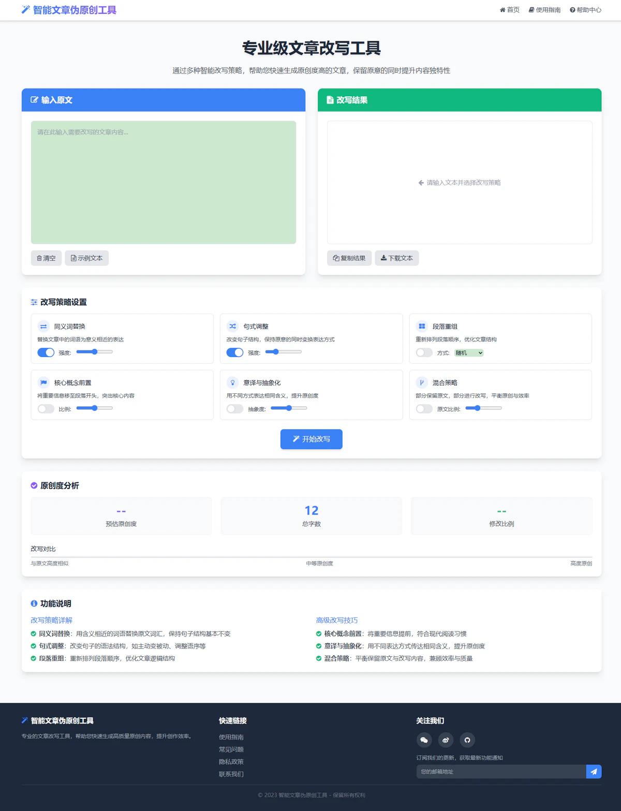Click the magic wand logo icon in header
This screenshot has height=811, width=621.
coord(25,10)
